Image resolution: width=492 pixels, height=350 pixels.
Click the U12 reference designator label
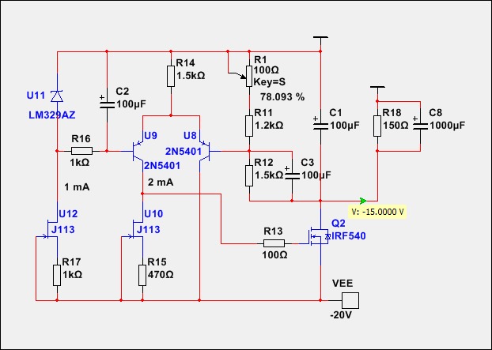click(x=68, y=214)
